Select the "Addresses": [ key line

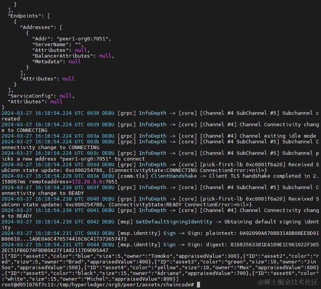pos(41,27)
